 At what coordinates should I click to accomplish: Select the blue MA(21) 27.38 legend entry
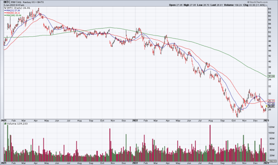[x=12, y=10]
